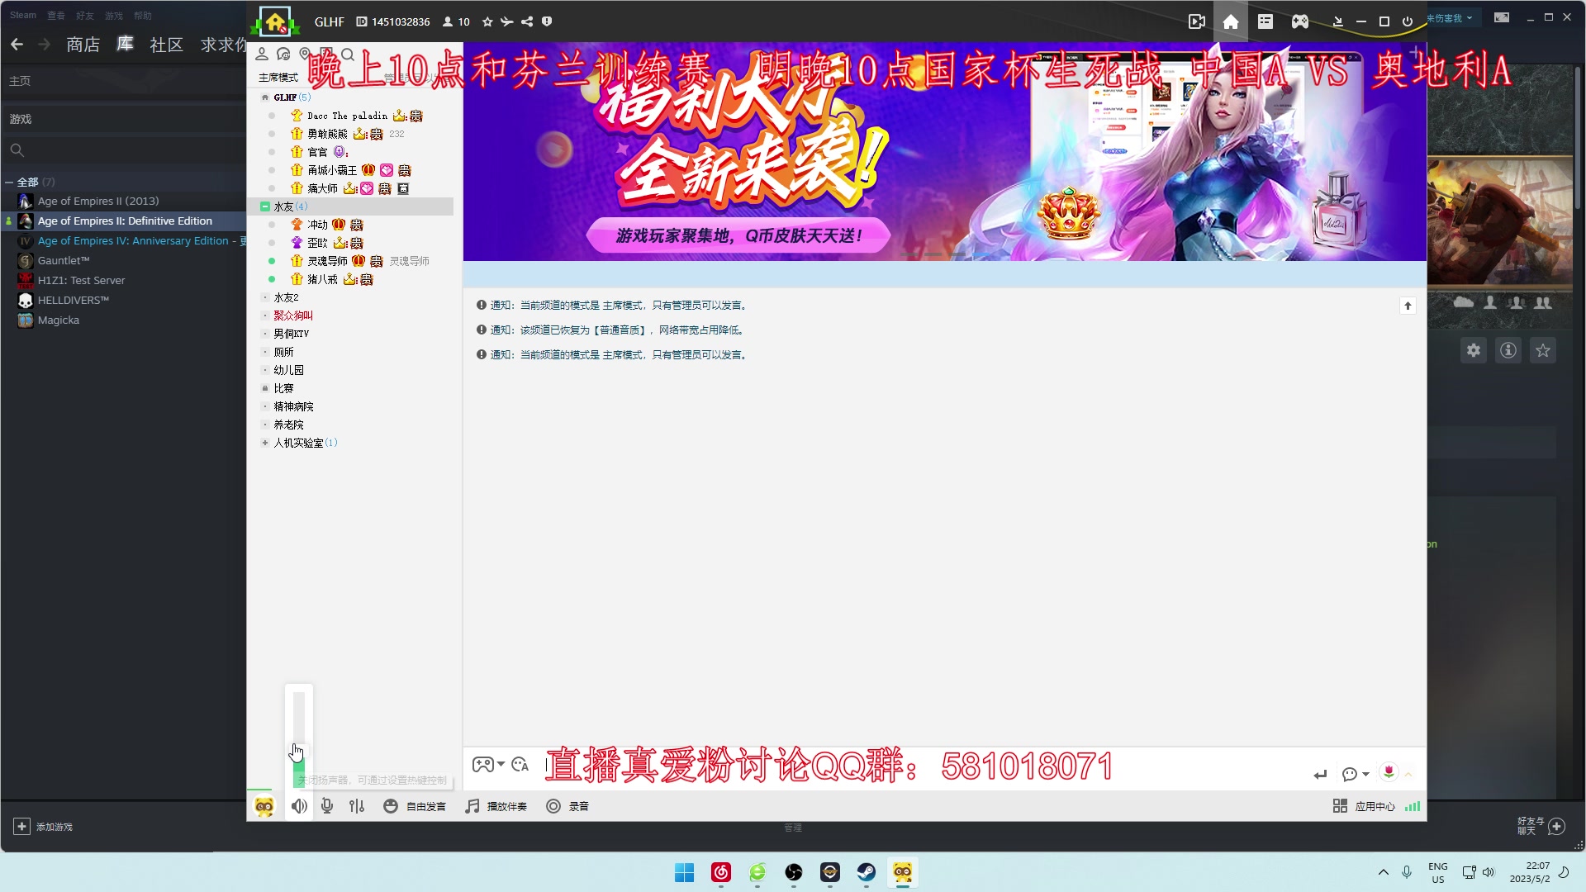
Task: Click the scroll-to-top arrow in chat
Action: click(x=1408, y=306)
